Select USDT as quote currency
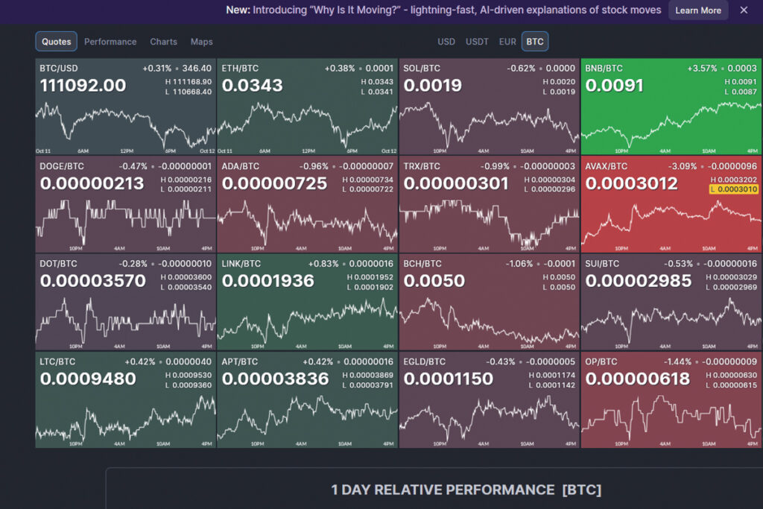Image resolution: width=763 pixels, height=509 pixels. pos(477,42)
